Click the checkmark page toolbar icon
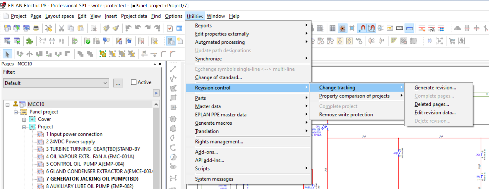The height and width of the screenshot is (189, 489). 170,28
